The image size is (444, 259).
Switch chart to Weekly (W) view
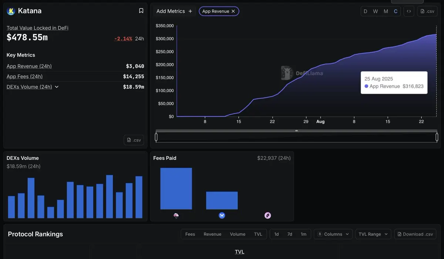tap(376, 11)
